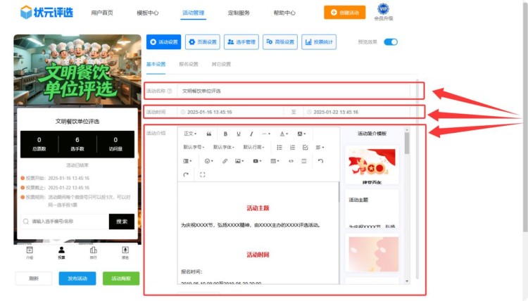
Task: Click the orange 创建活动 button
Action: click(x=345, y=13)
